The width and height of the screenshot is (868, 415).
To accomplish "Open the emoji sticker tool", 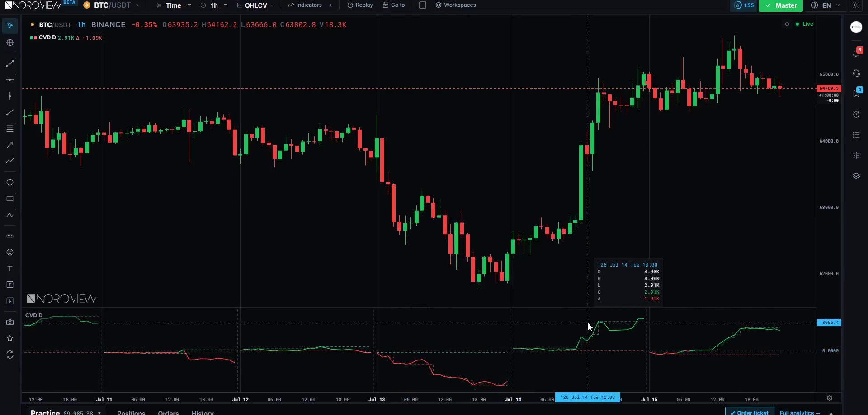I will point(10,252).
